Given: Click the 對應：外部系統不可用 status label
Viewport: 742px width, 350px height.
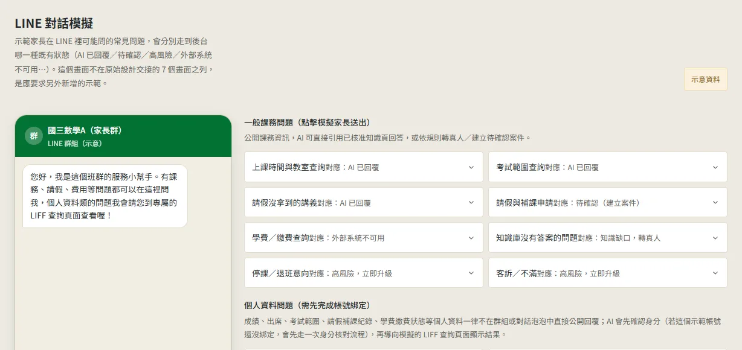Looking at the screenshot, I should [x=347, y=238].
